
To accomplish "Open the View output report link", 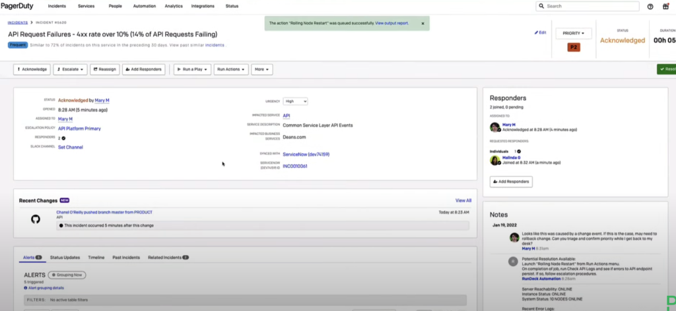I will coord(391,23).
